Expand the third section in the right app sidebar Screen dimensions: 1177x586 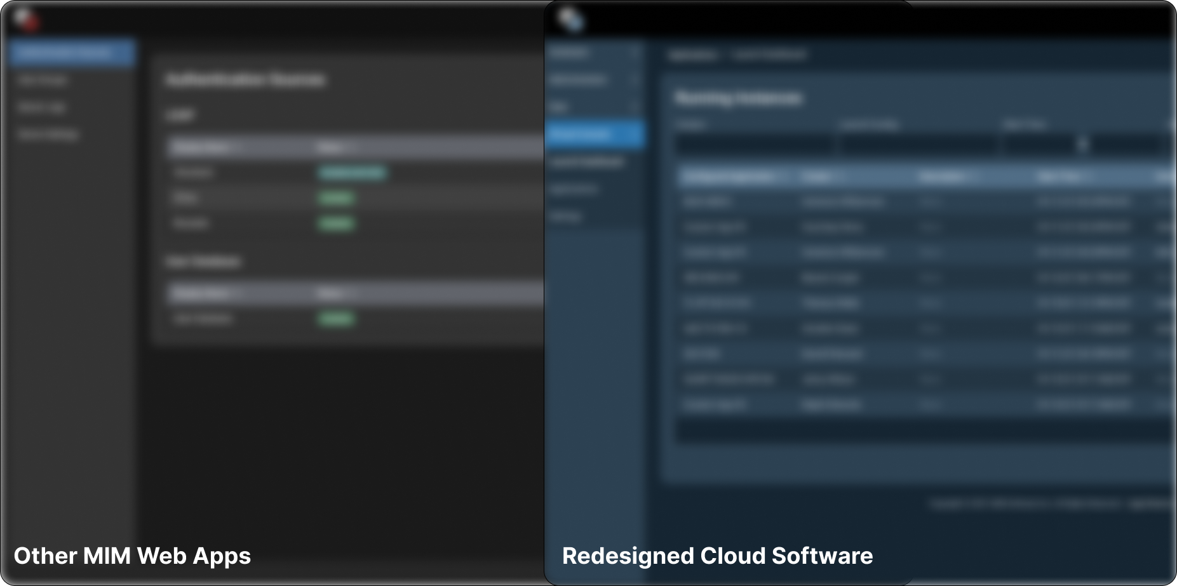click(594, 107)
